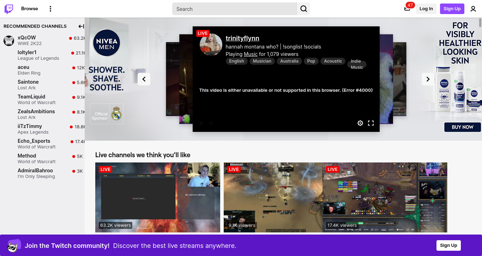Select the Musician tag
This screenshot has height=256, width=482.
262,61
